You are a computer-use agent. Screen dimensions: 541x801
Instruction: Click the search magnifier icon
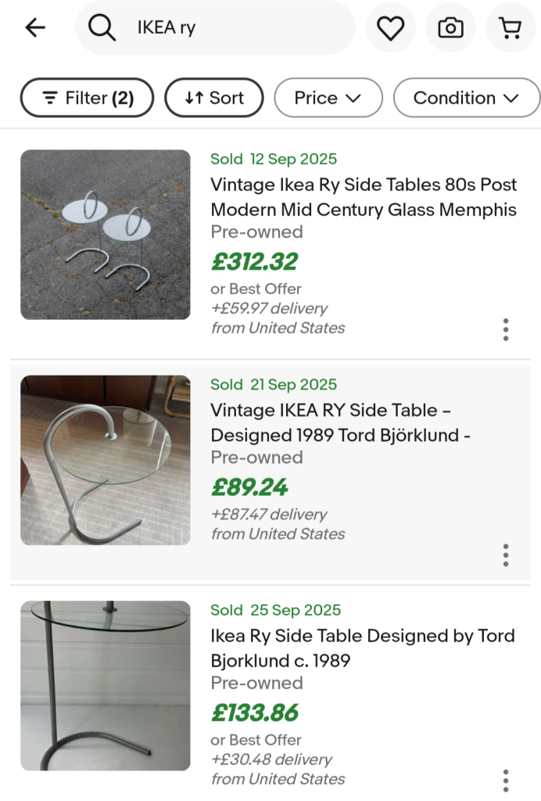[102, 28]
